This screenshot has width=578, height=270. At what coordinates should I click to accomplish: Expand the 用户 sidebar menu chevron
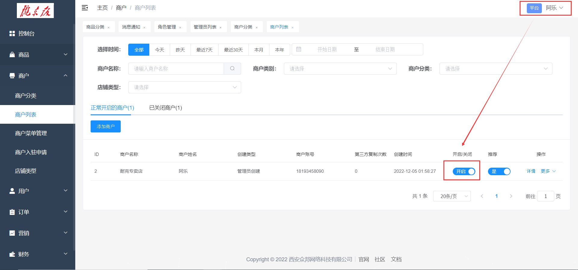66,191
